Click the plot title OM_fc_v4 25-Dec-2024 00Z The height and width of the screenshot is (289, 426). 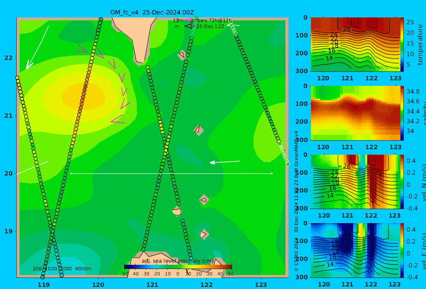click(152, 12)
